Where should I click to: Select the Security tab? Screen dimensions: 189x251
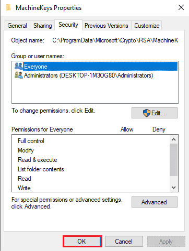[68, 25]
